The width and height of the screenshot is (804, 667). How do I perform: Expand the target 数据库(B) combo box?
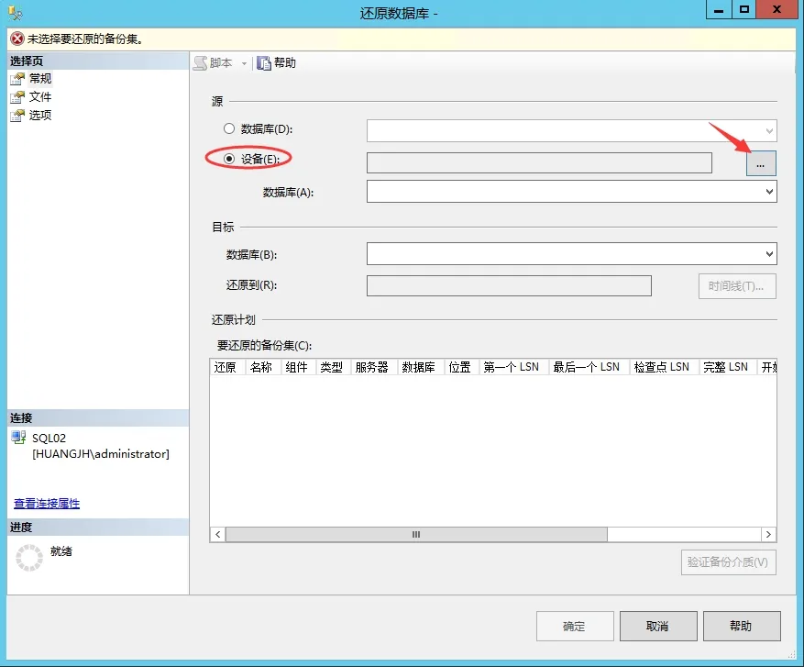769,253
